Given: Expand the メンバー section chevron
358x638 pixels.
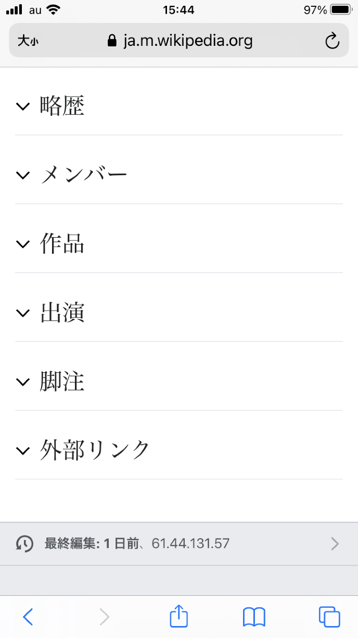Looking at the screenshot, I should (23, 175).
